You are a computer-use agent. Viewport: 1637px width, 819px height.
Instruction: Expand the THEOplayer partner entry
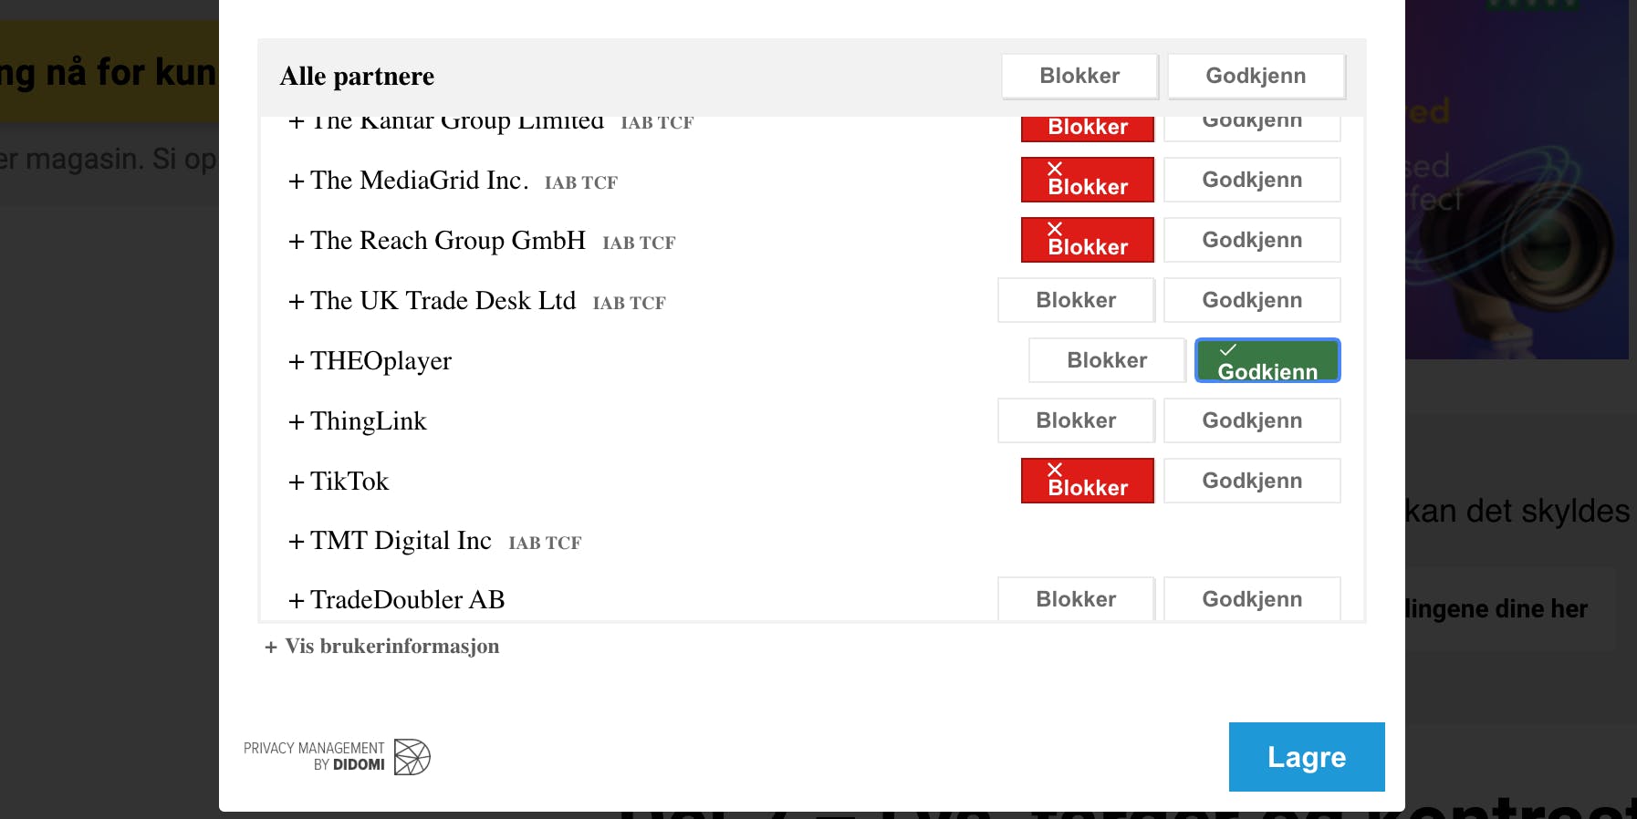click(x=370, y=361)
